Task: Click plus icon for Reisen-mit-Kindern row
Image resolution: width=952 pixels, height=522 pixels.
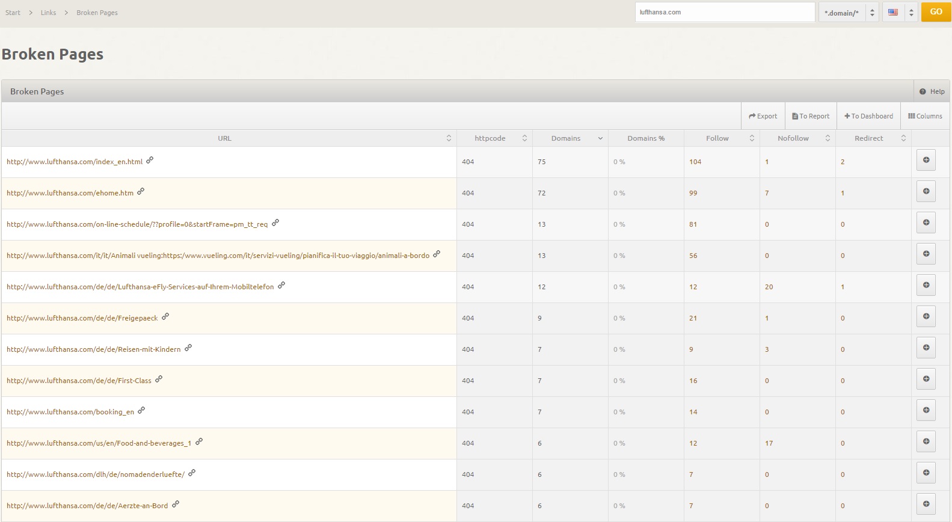Action: click(x=926, y=348)
